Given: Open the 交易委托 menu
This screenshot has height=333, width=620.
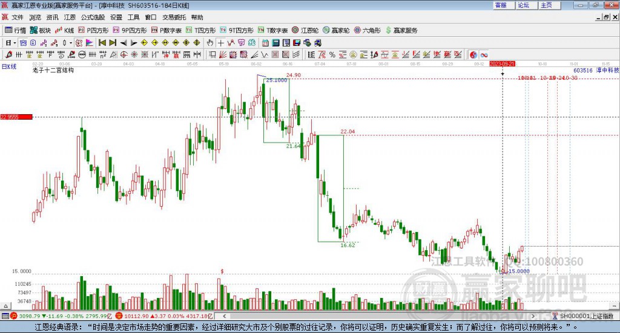Looking at the screenshot, I should coord(174,18).
